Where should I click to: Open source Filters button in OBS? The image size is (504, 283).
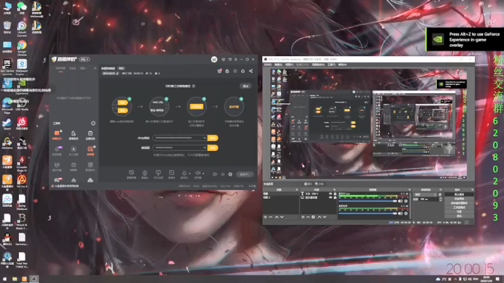tap(319, 184)
